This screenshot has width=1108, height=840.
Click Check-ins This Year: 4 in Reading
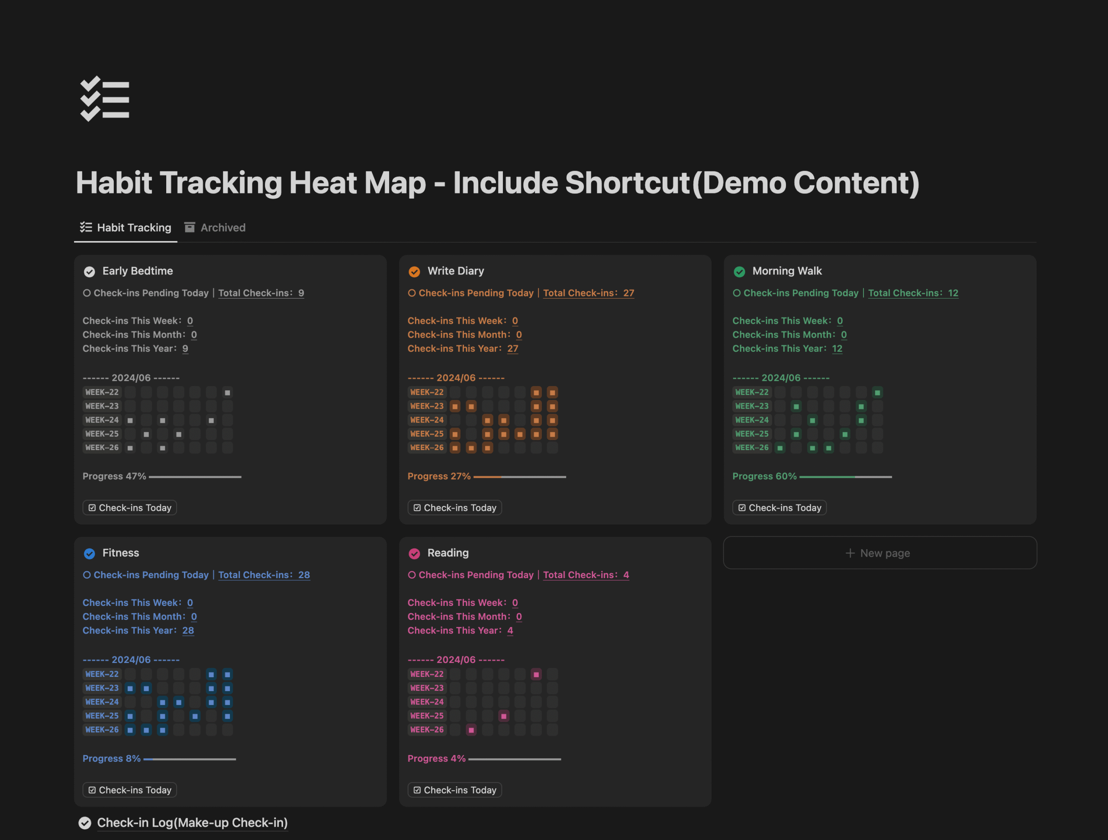(461, 631)
